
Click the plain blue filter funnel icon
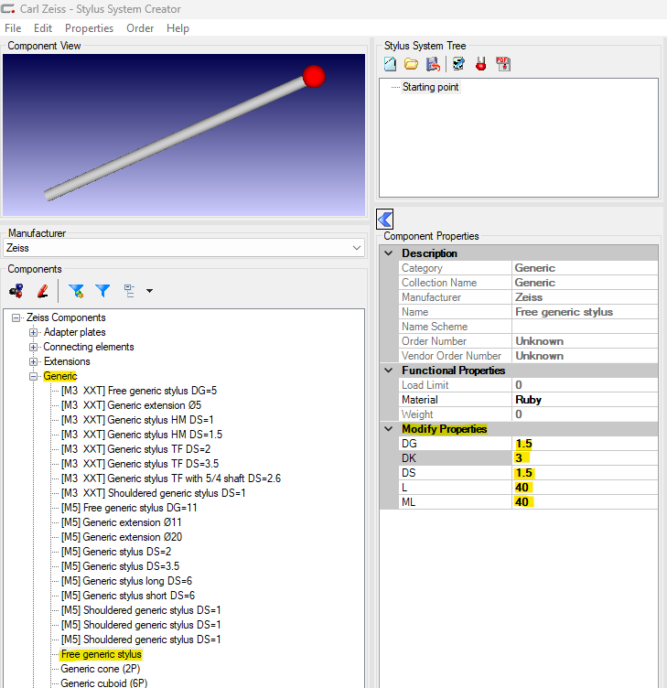[x=102, y=291]
